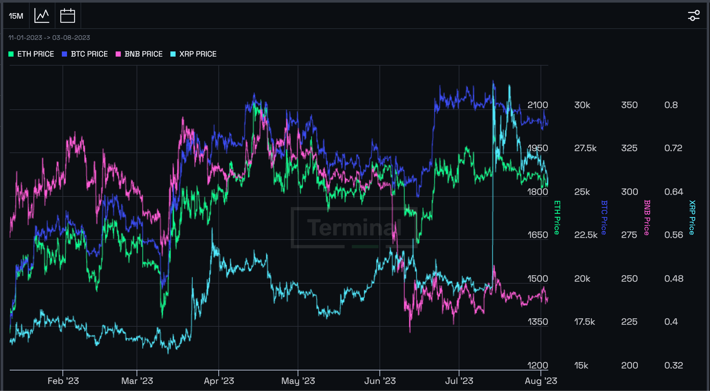This screenshot has width=710, height=391.
Task: Click the Jul '23 axis label
Action: 459,381
